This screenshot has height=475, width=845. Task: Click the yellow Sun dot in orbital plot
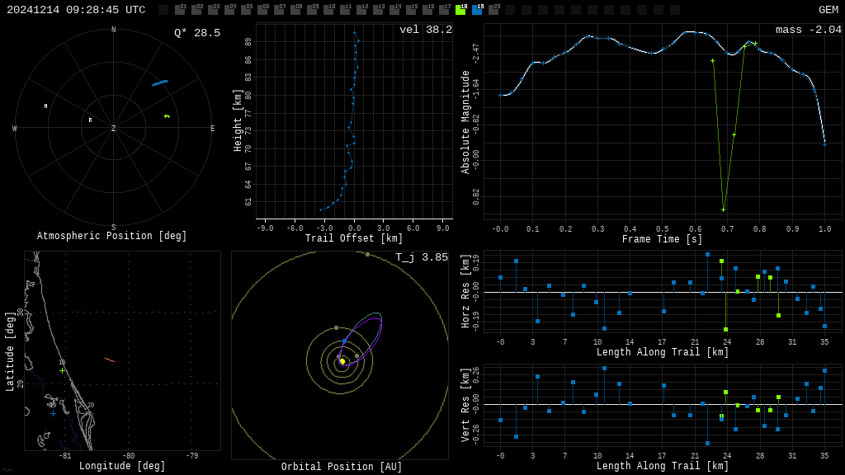(x=342, y=361)
